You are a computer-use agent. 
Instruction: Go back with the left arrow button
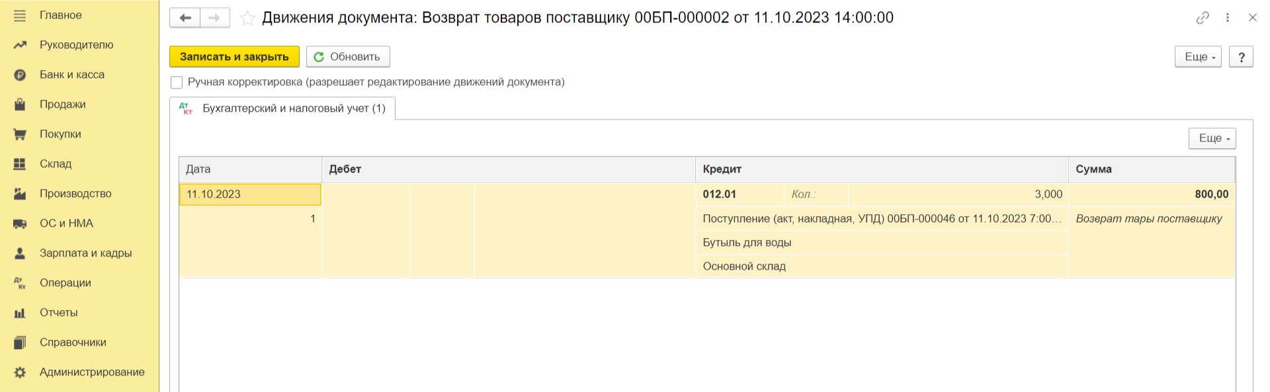point(185,18)
